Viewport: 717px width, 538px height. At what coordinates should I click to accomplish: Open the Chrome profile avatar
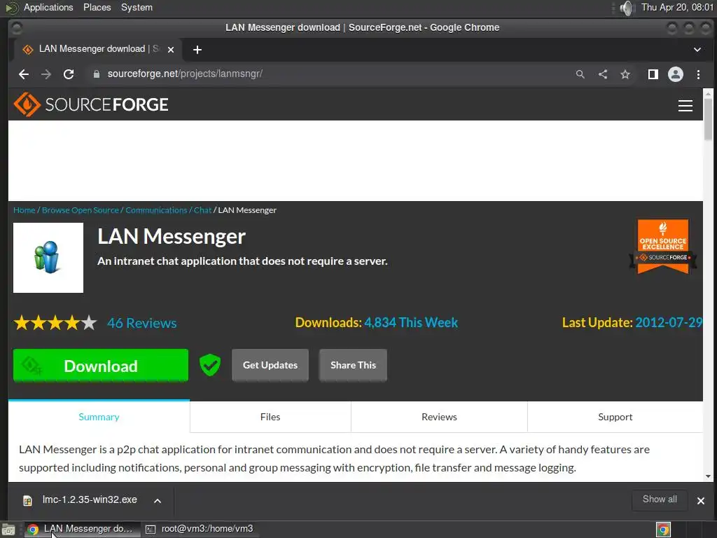(x=676, y=74)
